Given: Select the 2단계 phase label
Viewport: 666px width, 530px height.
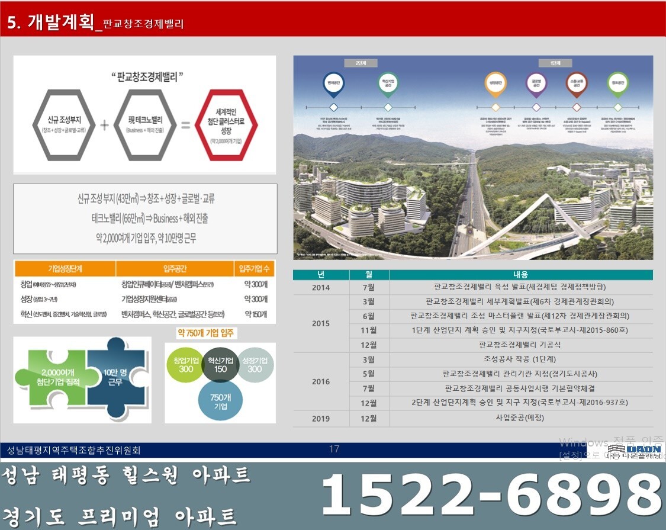Looking at the screenshot, I should click(x=361, y=63).
